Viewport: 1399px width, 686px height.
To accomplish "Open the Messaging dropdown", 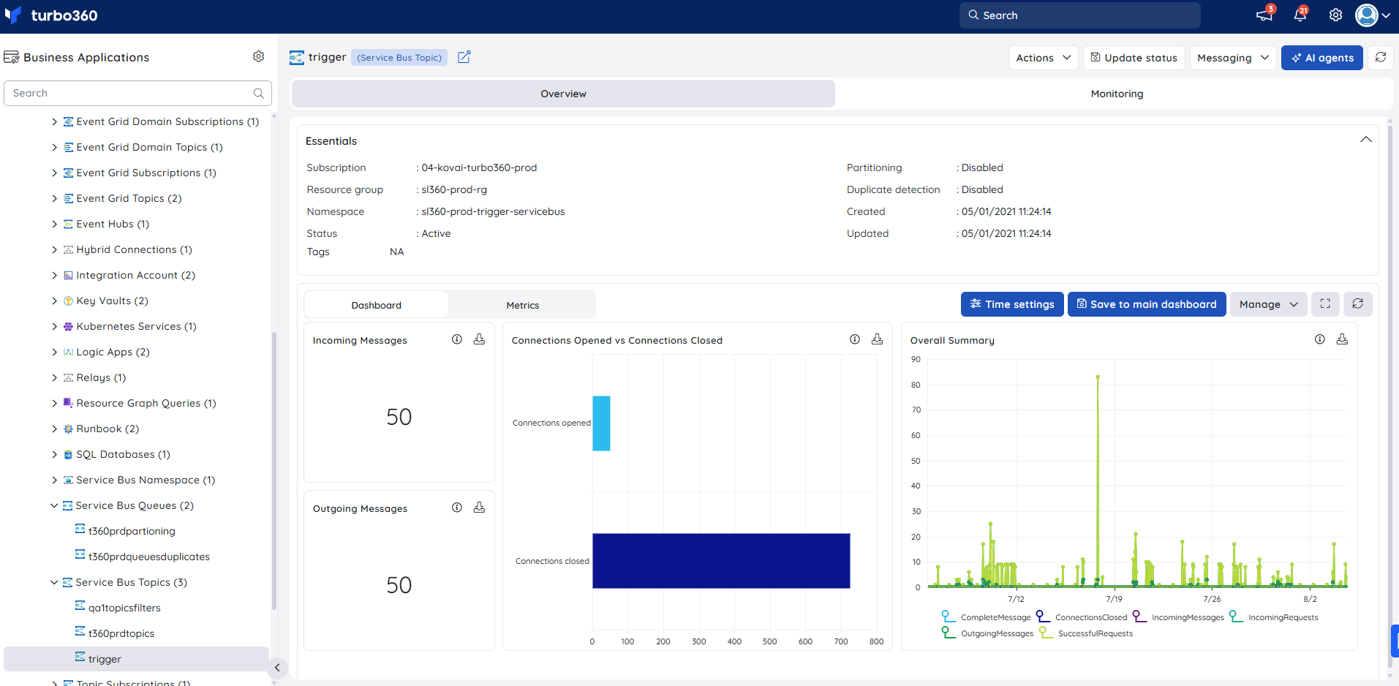I will (1233, 58).
